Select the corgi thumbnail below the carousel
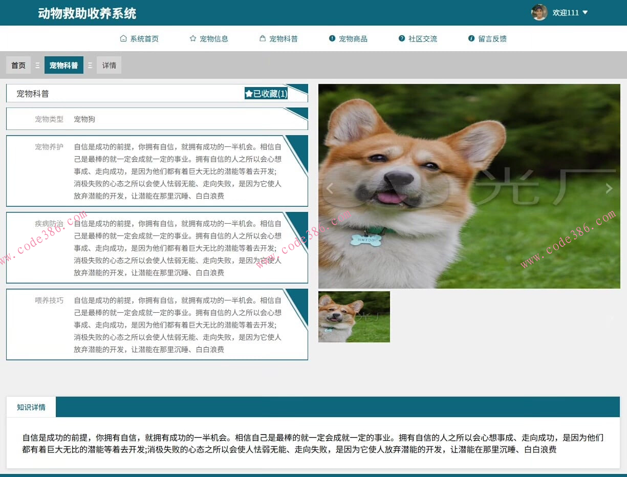The image size is (627, 477). (x=354, y=317)
